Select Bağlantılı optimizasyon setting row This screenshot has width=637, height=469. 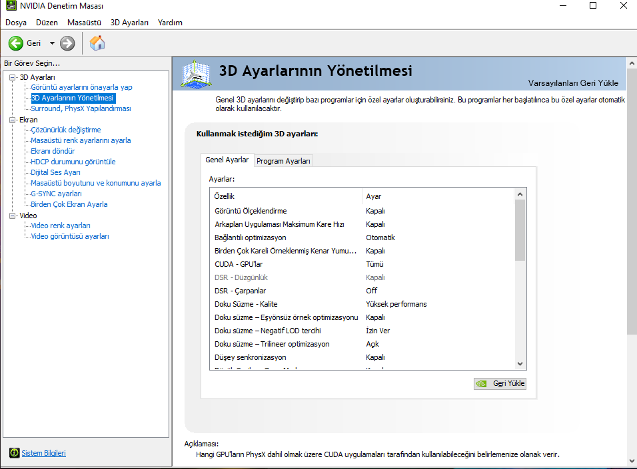tap(362, 237)
